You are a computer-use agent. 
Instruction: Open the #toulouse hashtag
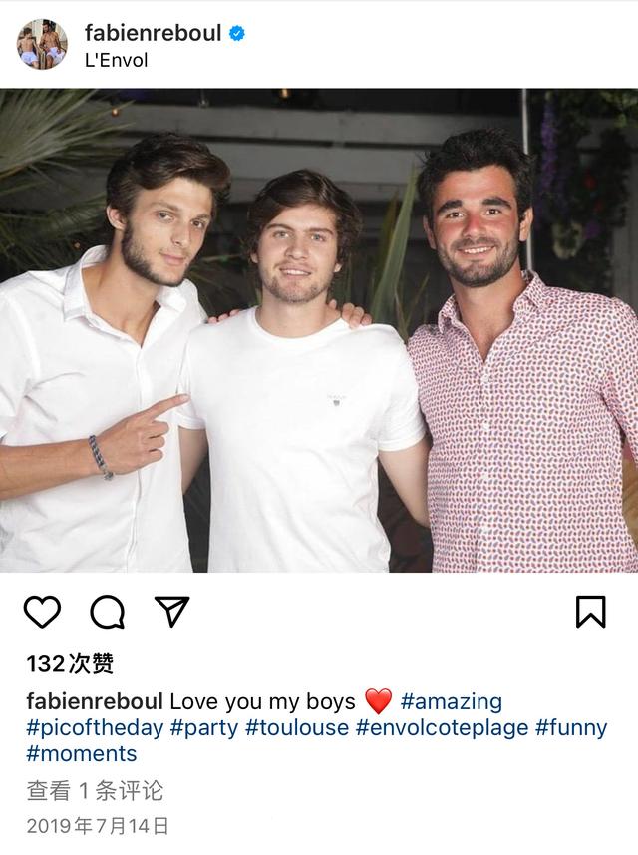click(297, 728)
